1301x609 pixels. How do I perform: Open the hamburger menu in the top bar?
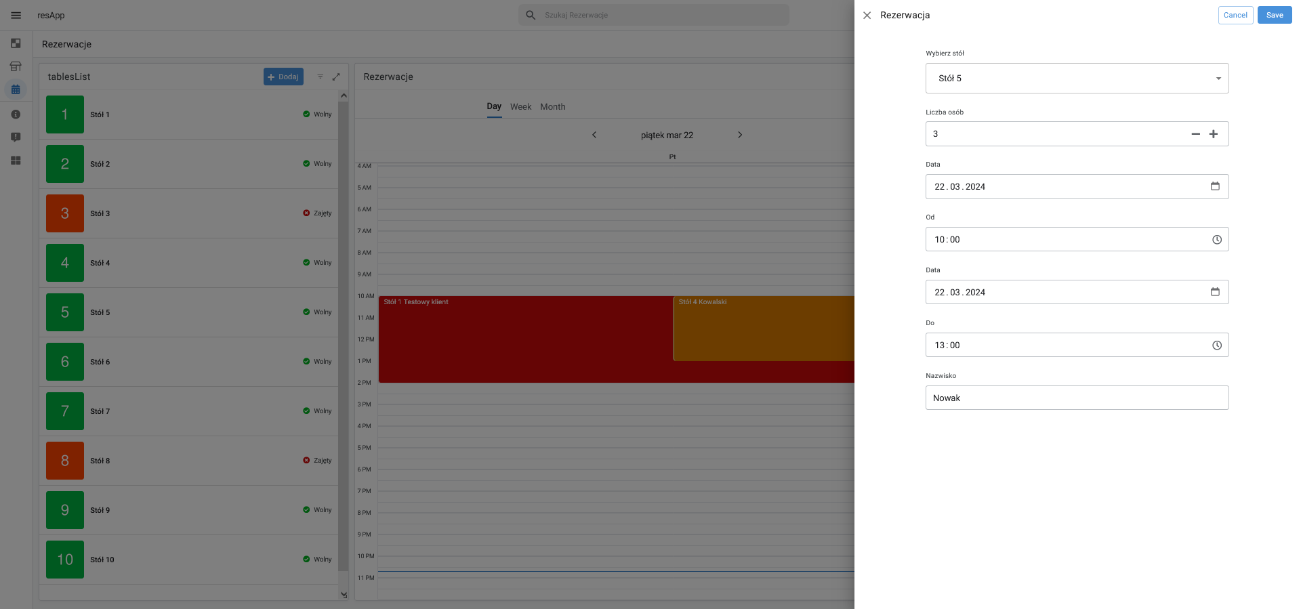coord(16,15)
